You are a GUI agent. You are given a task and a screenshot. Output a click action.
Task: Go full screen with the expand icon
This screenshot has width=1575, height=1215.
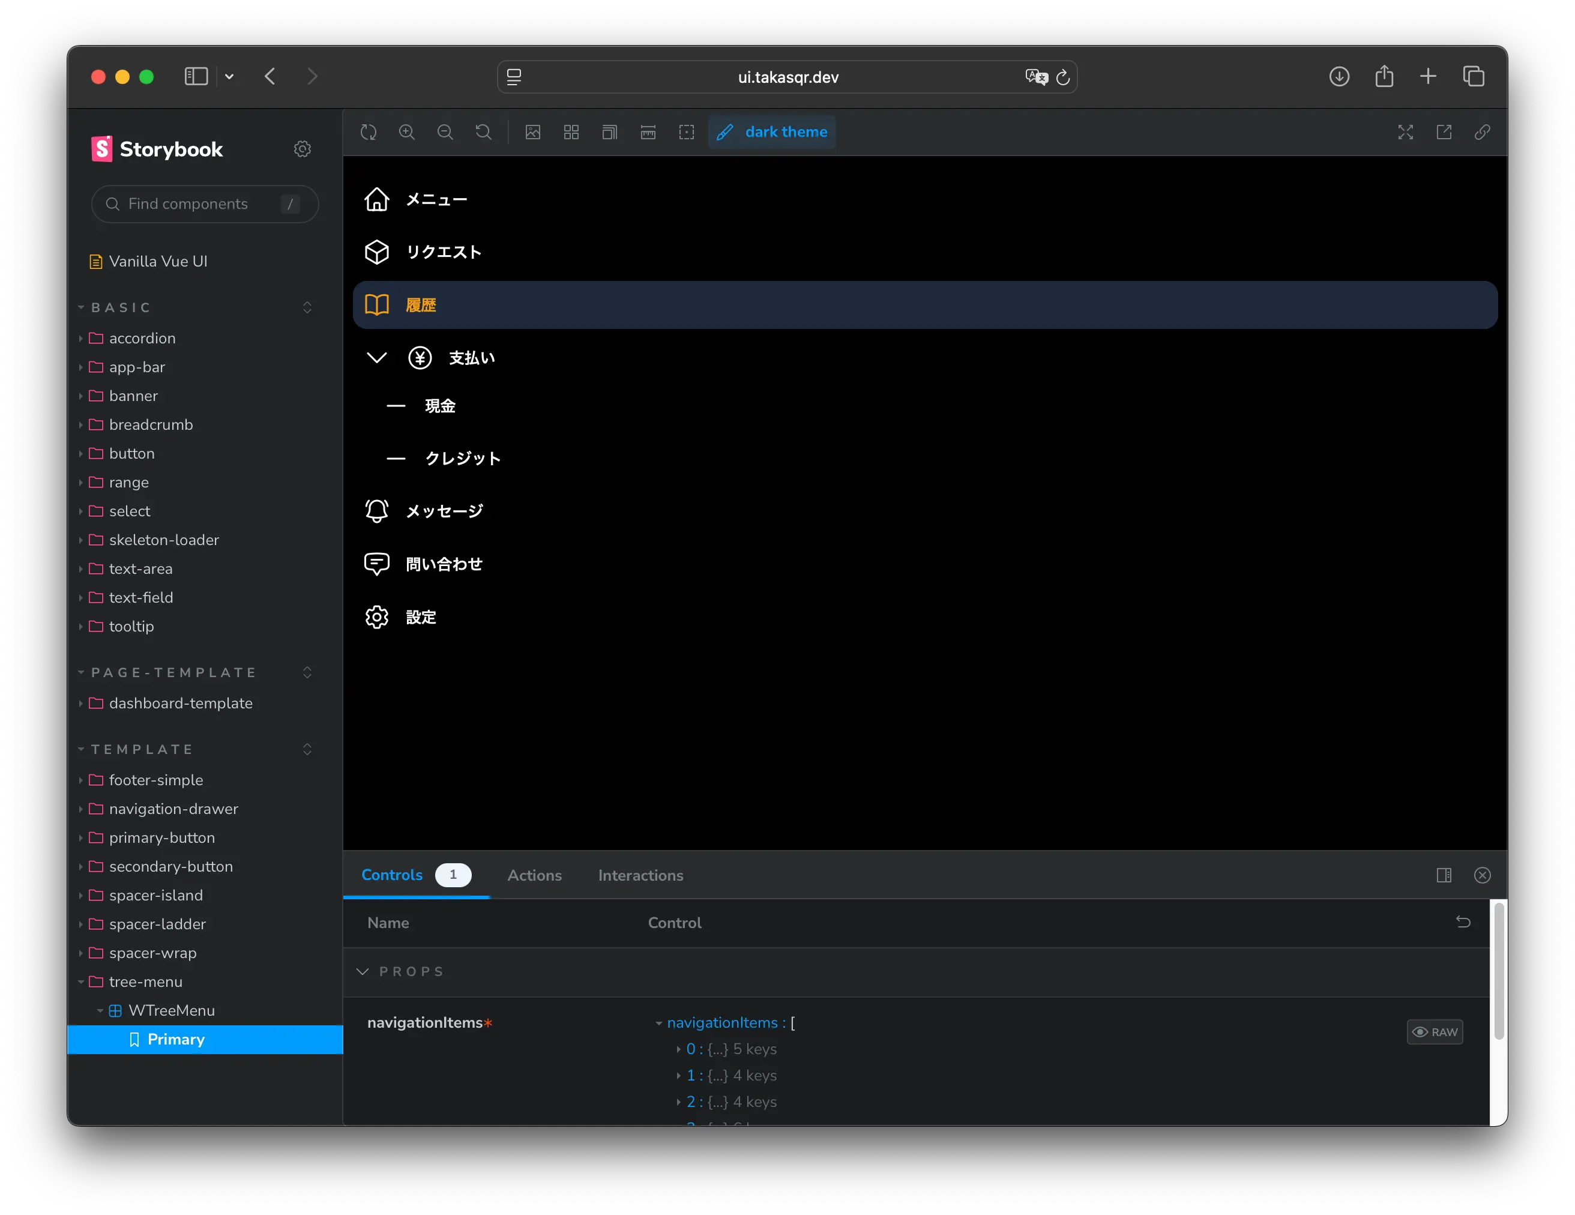(x=1406, y=132)
